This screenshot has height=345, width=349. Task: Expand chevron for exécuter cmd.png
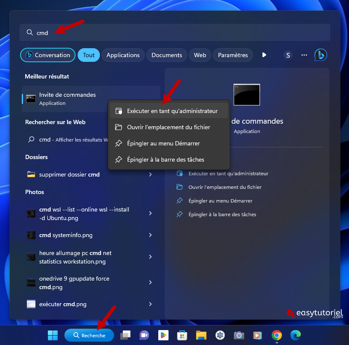(151, 304)
